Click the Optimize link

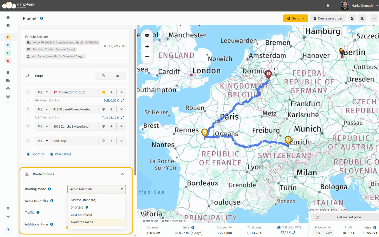[x=36, y=154]
